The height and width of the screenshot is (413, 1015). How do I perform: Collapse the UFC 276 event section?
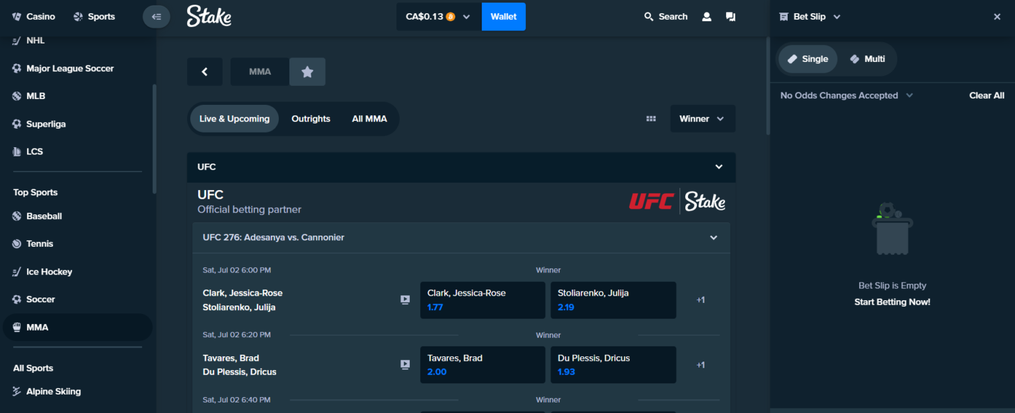coord(713,237)
